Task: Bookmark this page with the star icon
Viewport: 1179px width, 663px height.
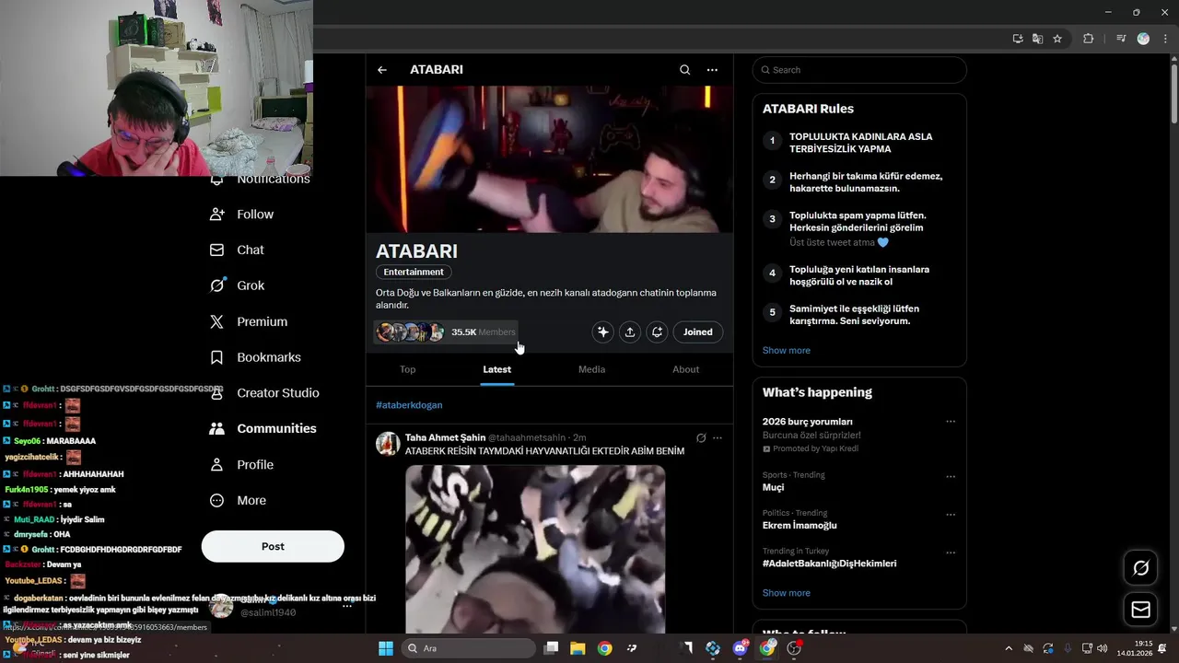Action: point(1057,39)
